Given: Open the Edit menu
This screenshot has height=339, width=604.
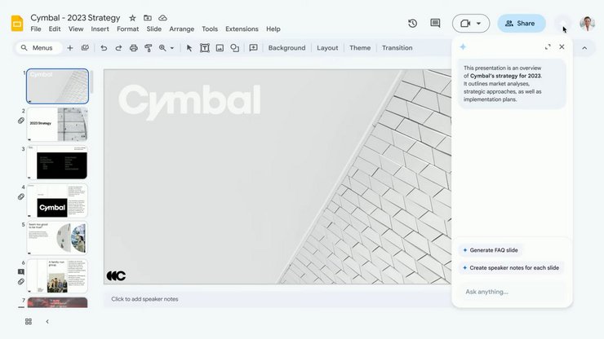Looking at the screenshot, I should click(55, 29).
